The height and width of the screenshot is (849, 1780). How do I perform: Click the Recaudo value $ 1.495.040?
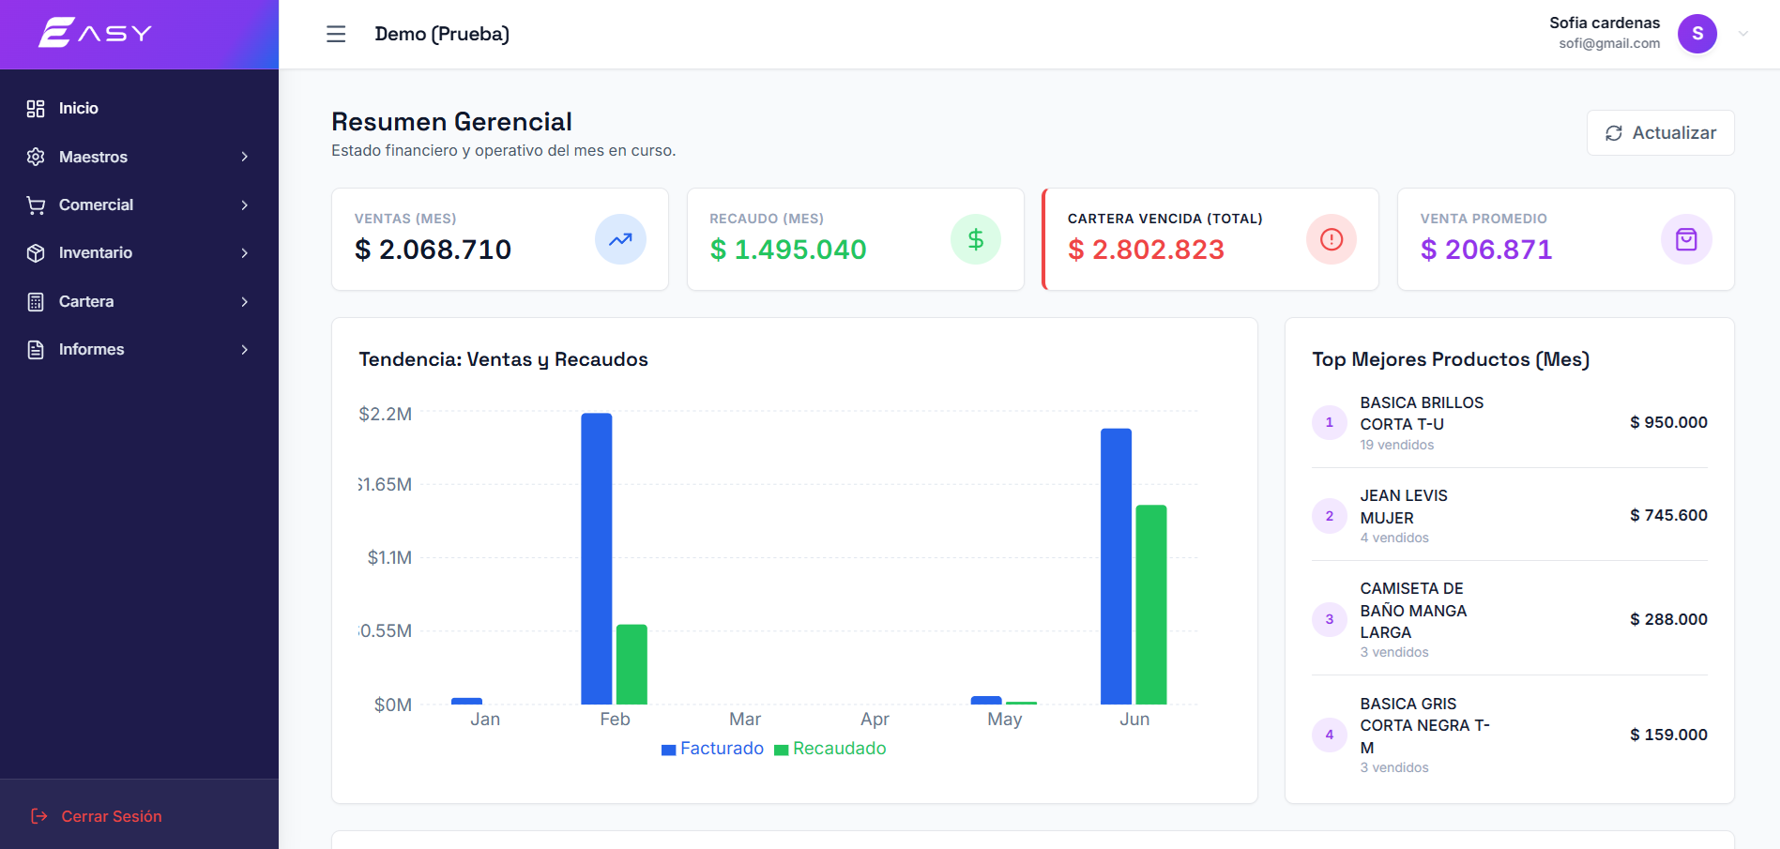click(788, 250)
